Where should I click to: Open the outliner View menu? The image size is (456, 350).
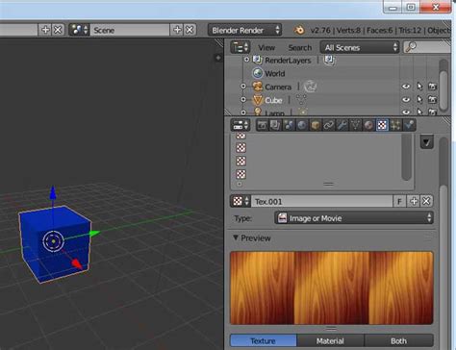coord(266,47)
